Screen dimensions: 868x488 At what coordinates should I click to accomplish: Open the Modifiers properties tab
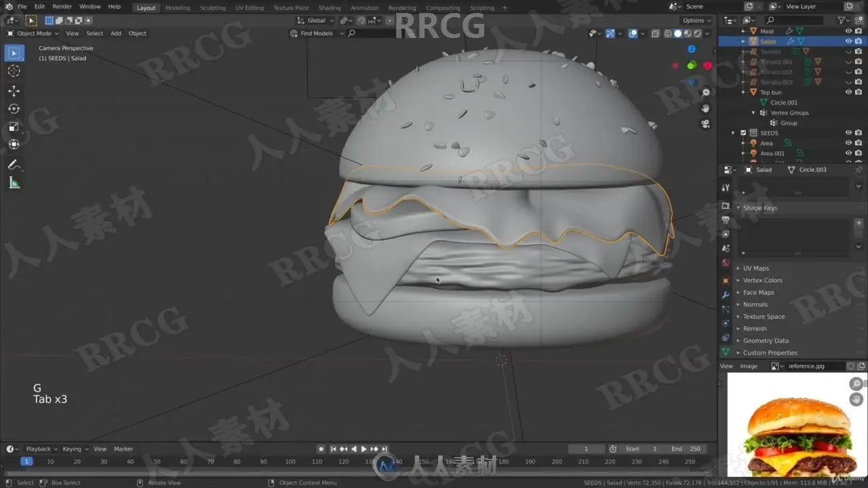726,295
